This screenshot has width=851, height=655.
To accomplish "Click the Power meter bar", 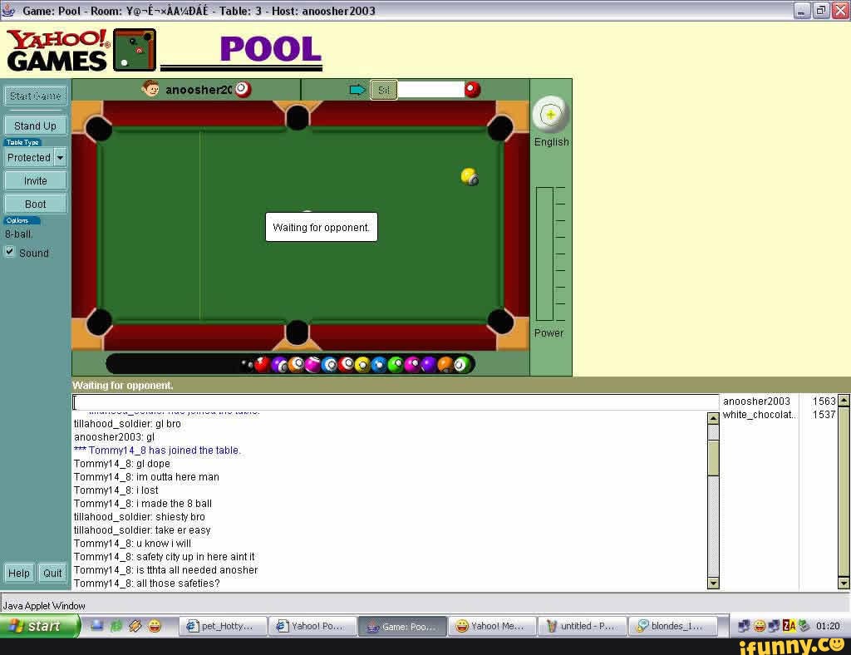I will pyautogui.click(x=544, y=254).
